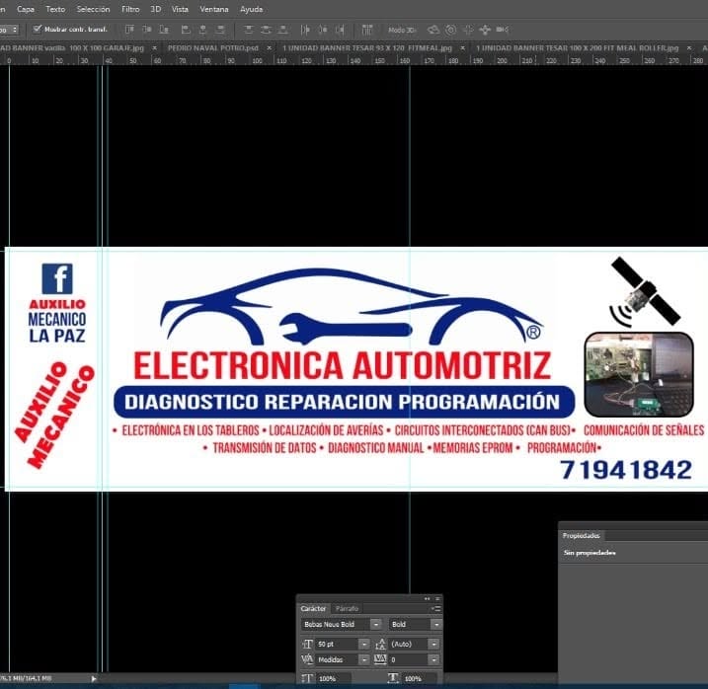Close the PEDRO NAVAL POTRO.psd tab
The height and width of the screenshot is (689, 708).
(270, 47)
